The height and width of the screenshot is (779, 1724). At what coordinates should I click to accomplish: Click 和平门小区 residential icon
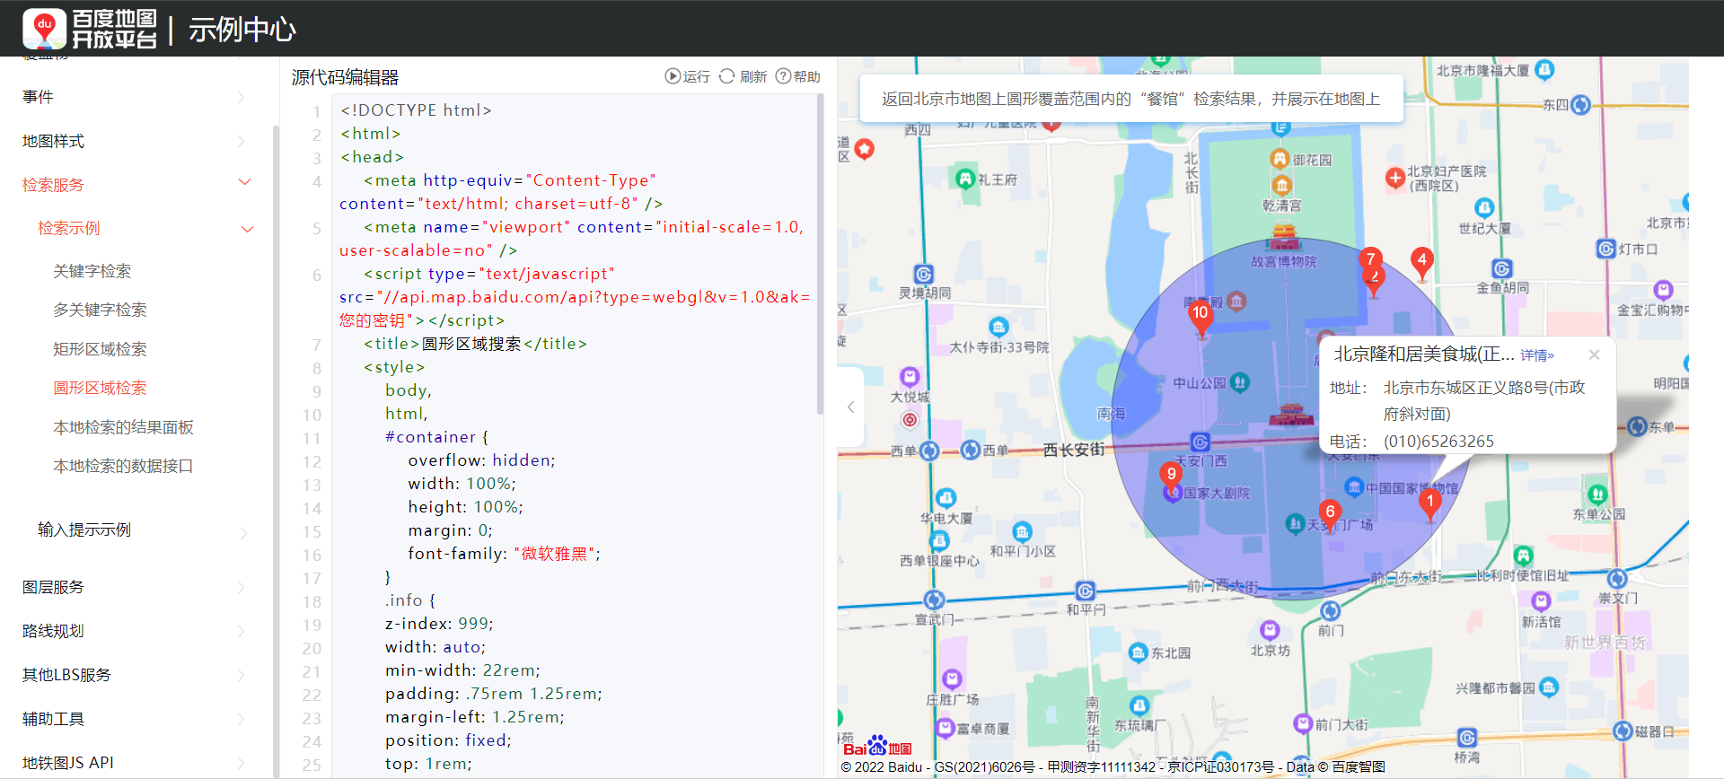point(1023,532)
